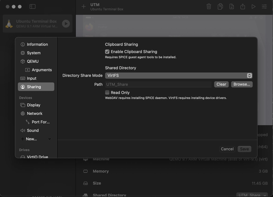
Task: Click the Size disk icon in VM details
Action: (x=86, y=183)
